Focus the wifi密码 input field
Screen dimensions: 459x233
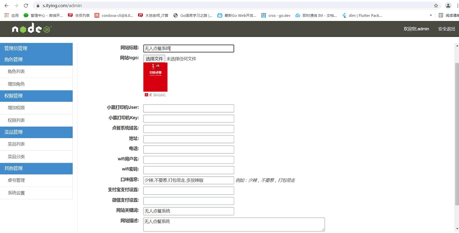(188, 170)
